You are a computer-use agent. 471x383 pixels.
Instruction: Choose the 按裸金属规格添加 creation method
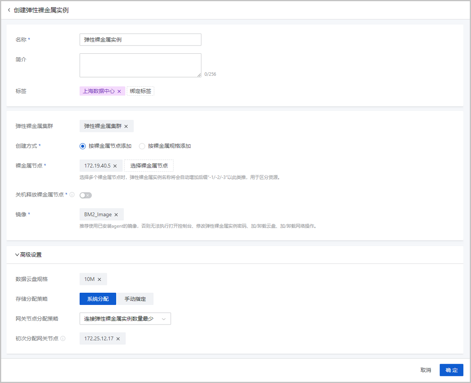click(x=141, y=146)
